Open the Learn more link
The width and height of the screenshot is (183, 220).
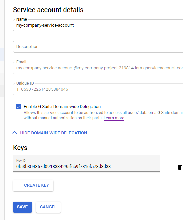(x=114, y=118)
